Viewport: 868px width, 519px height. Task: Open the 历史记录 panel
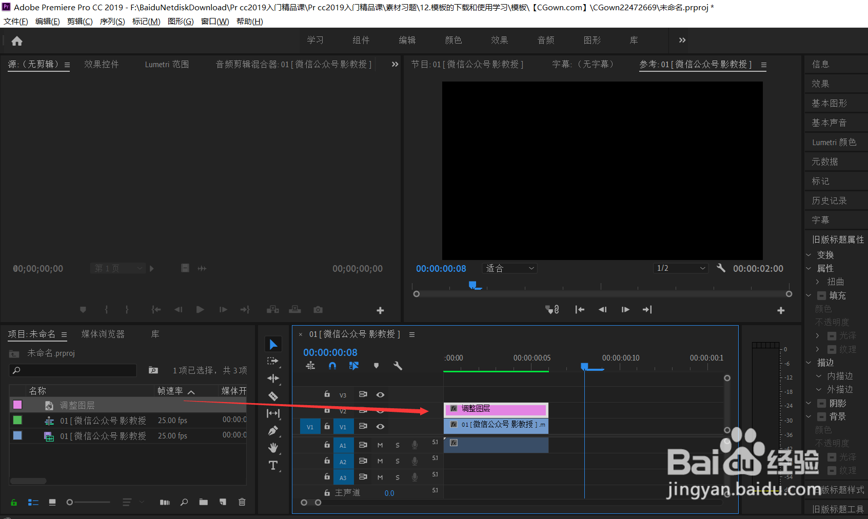(830, 201)
